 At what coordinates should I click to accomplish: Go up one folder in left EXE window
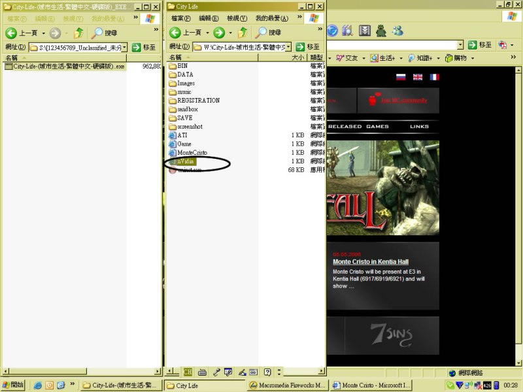coord(78,33)
